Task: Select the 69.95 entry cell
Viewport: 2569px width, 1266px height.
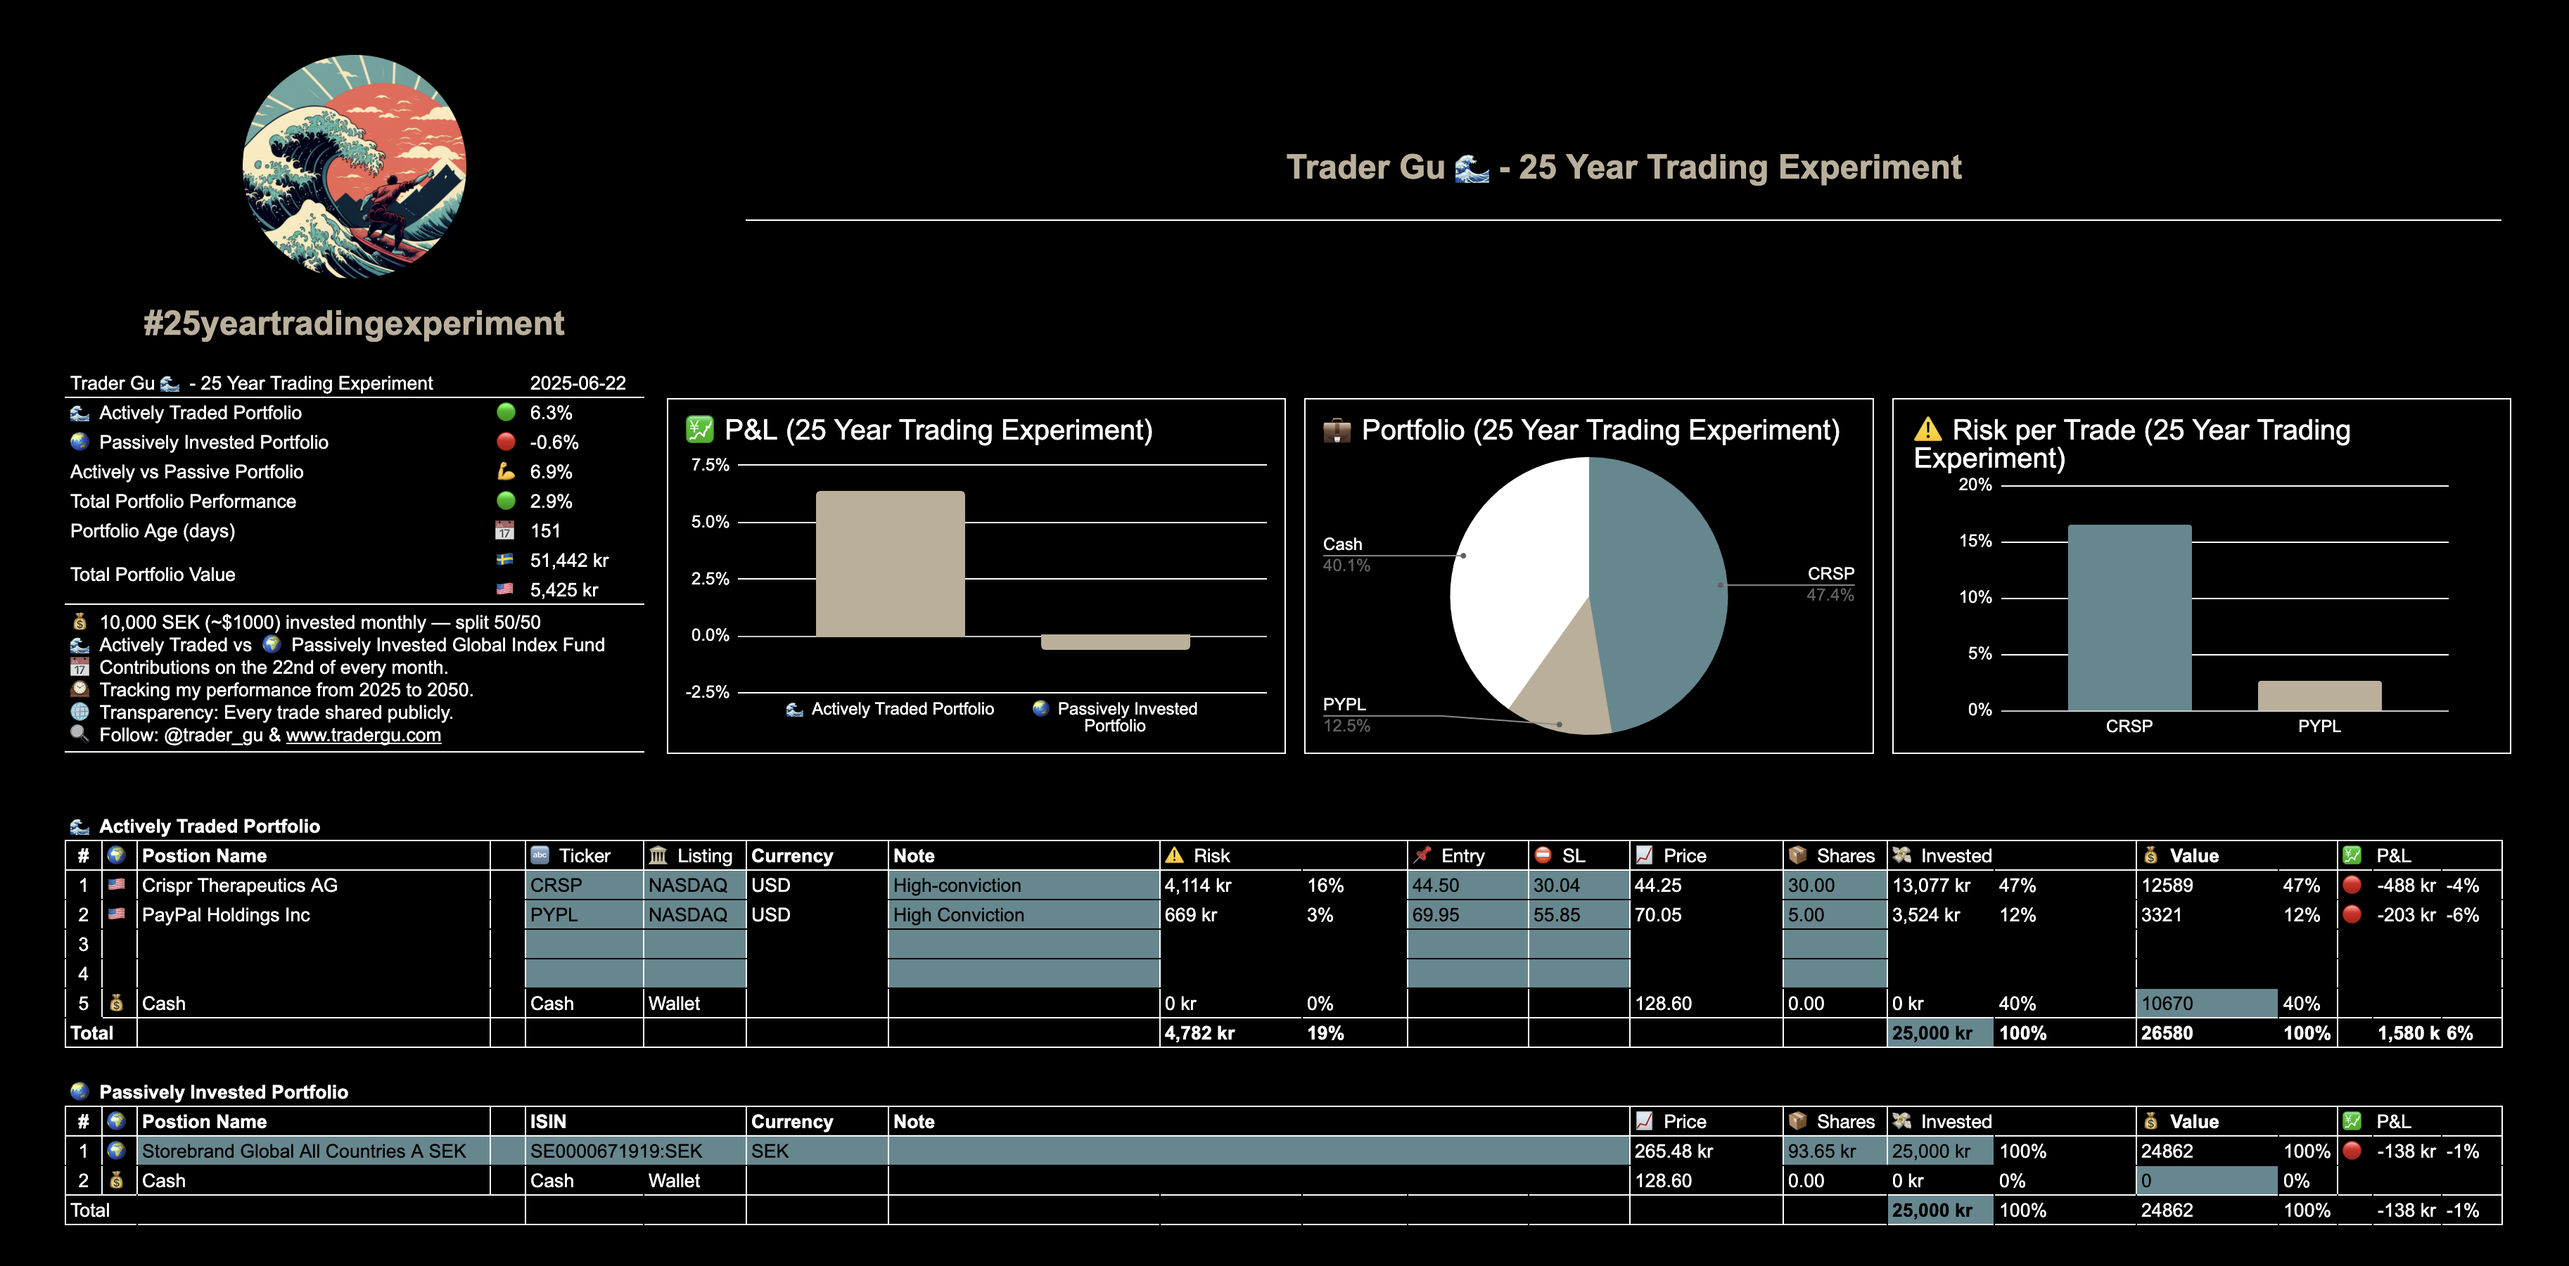Action: (x=1468, y=914)
